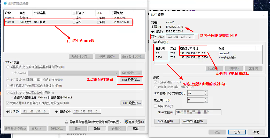Decrease UDP 超时 with the down arrow

point(206,94)
